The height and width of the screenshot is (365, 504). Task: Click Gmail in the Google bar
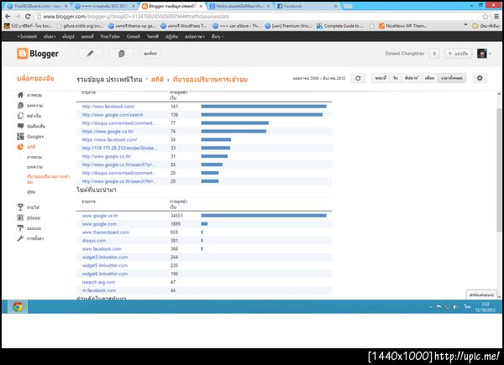pyautogui.click(x=133, y=36)
